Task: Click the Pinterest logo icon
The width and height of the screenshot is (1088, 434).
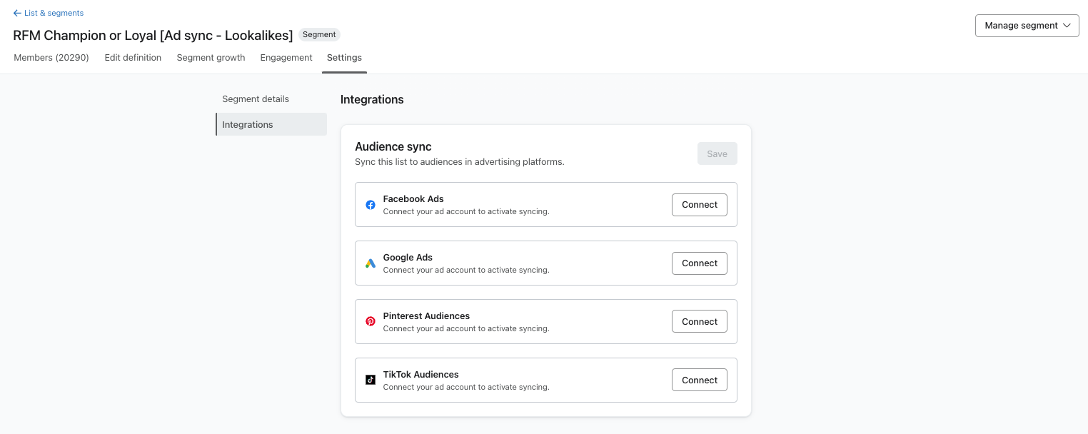Action: point(371,322)
